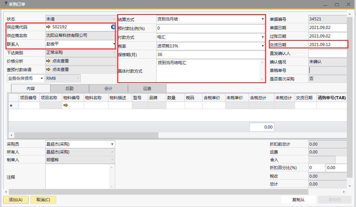Open the 采购员 dropdown
356x207 pixels.
coord(112,144)
